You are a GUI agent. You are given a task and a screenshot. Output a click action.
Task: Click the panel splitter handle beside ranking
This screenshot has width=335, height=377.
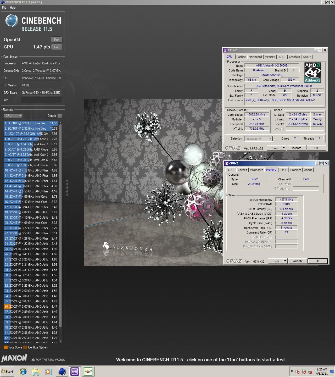[x=67, y=188]
